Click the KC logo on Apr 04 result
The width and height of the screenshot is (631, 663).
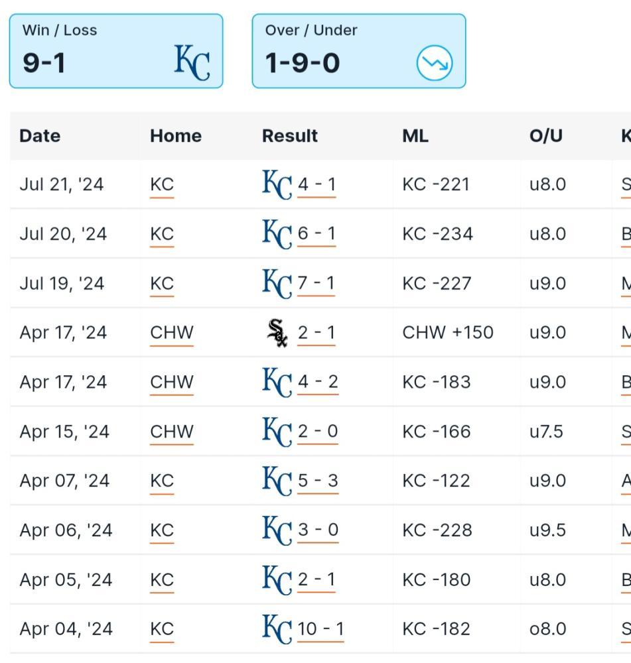tap(277, 629)
